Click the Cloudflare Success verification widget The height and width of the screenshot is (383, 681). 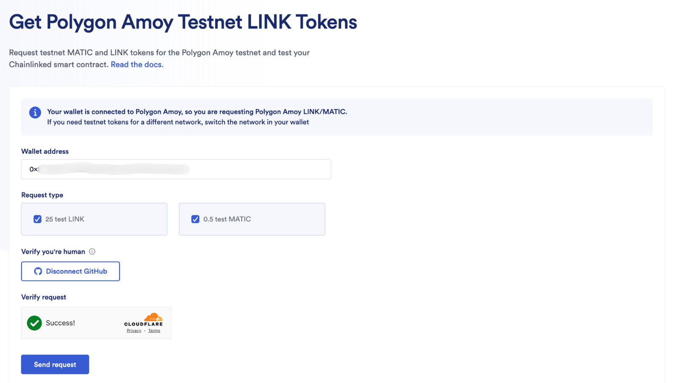(96, 323)
